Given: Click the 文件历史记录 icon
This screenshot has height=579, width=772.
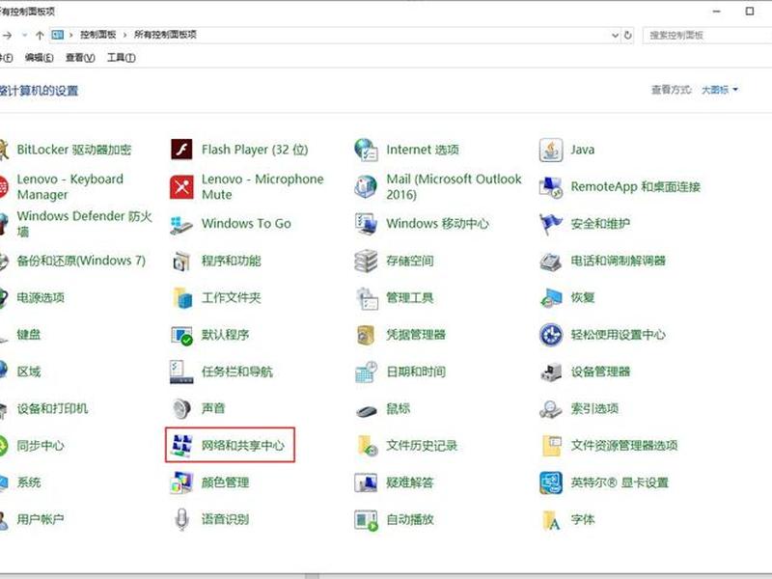Looking at the screenshot, I should coord(367,445).
